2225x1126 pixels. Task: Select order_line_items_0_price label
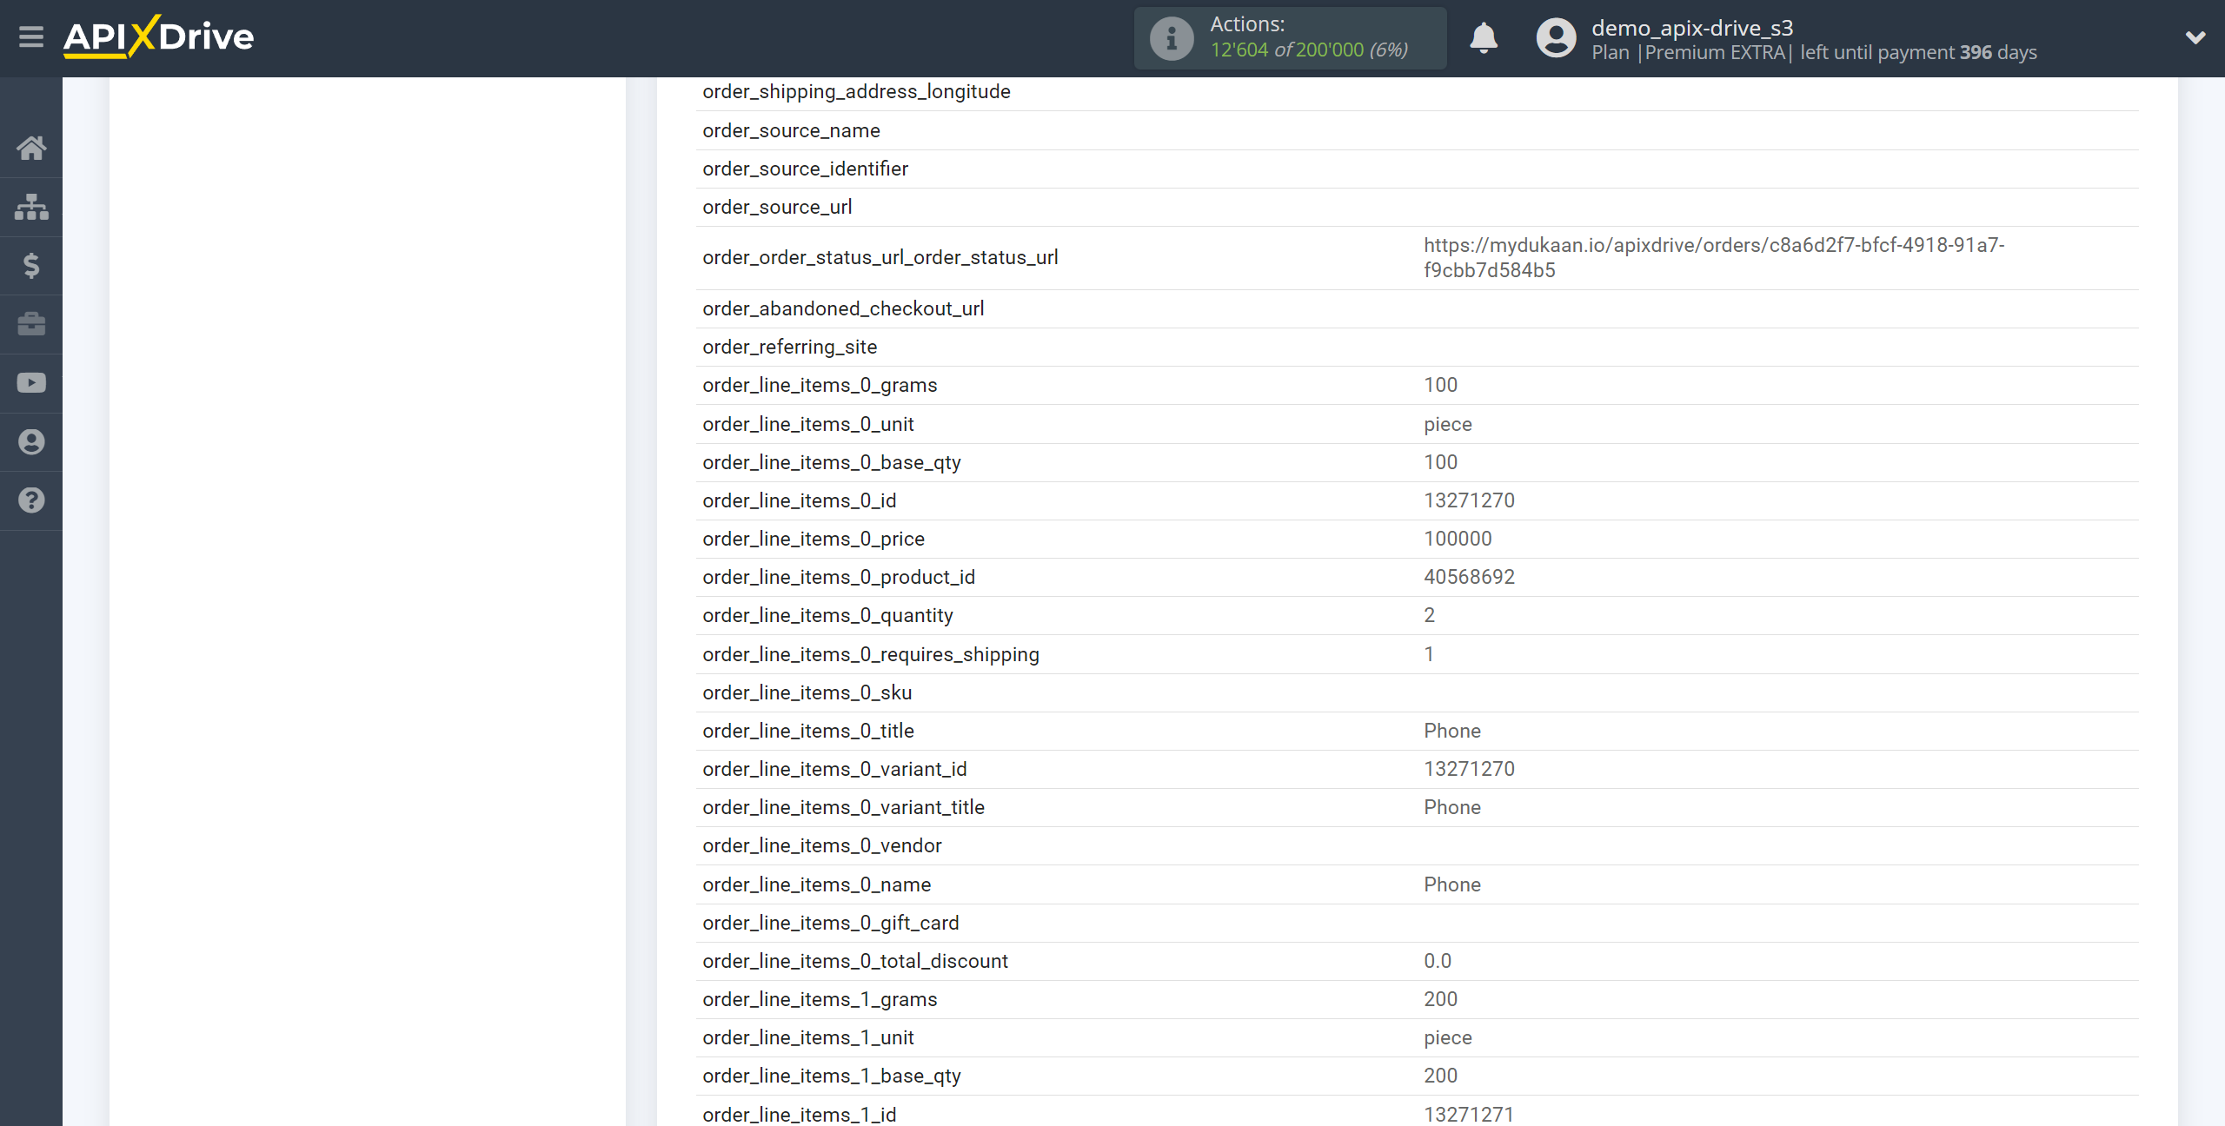(813, 539)
